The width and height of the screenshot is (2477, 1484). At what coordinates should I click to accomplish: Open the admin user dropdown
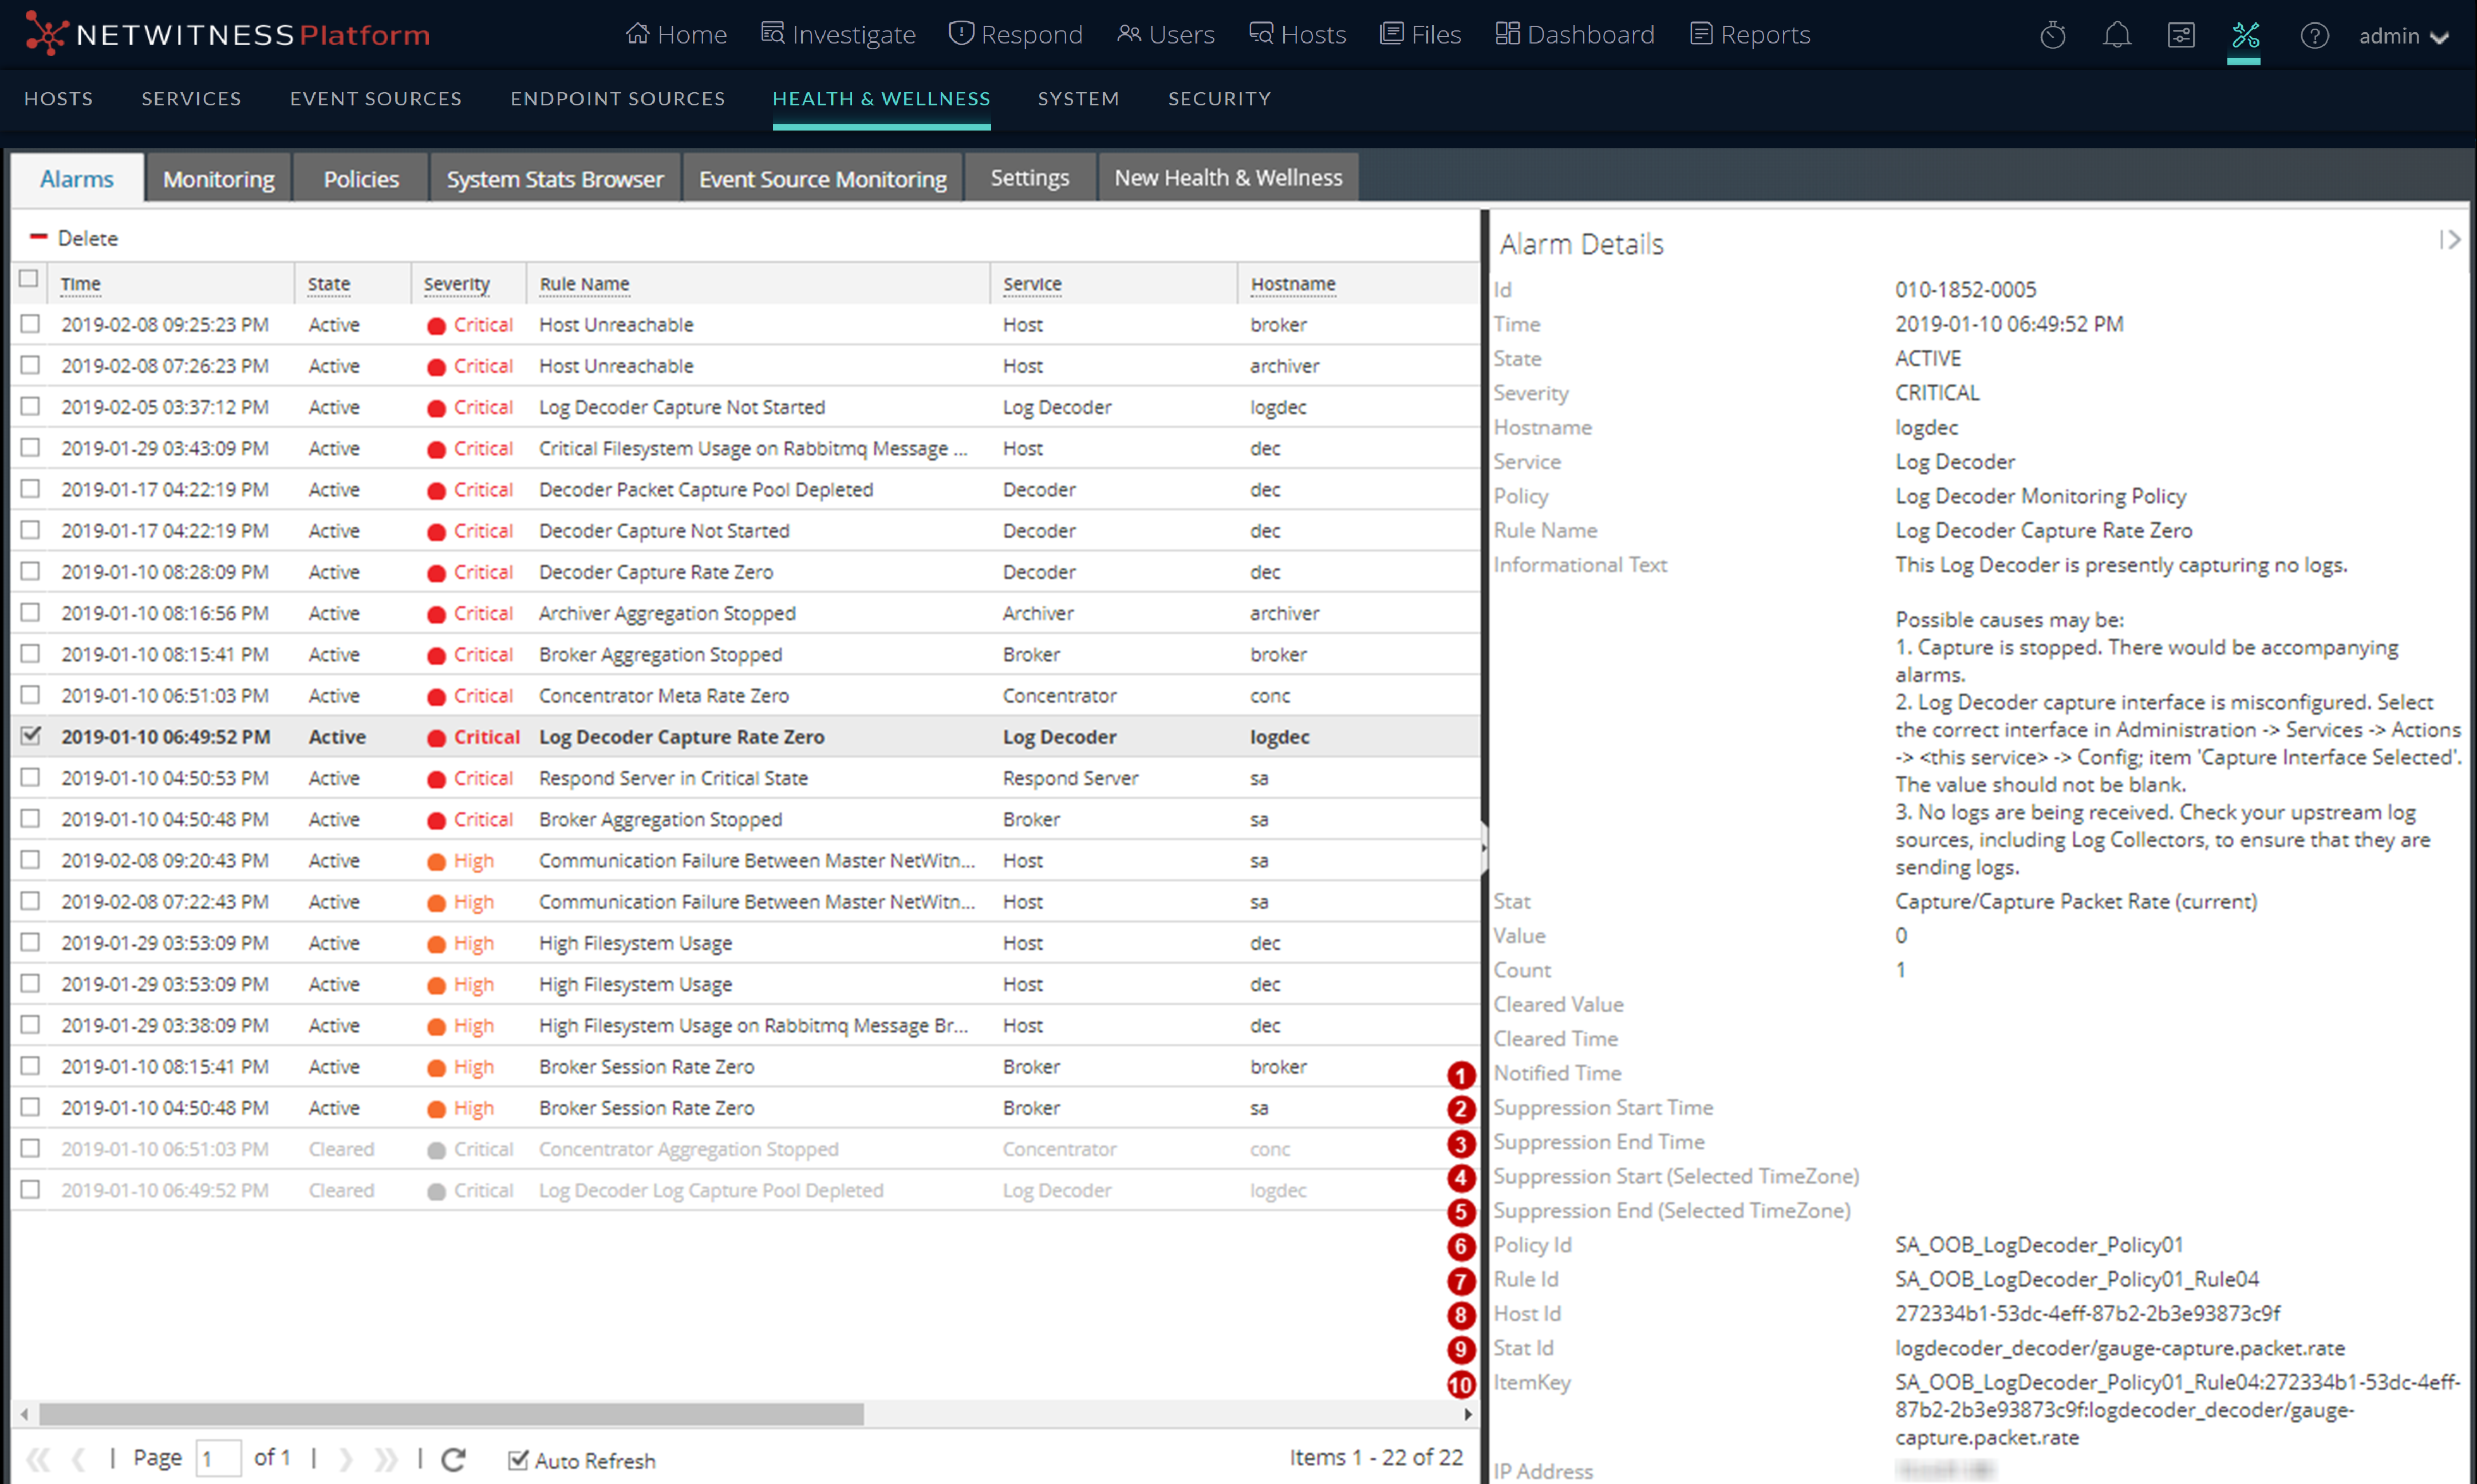(2403, 36)
